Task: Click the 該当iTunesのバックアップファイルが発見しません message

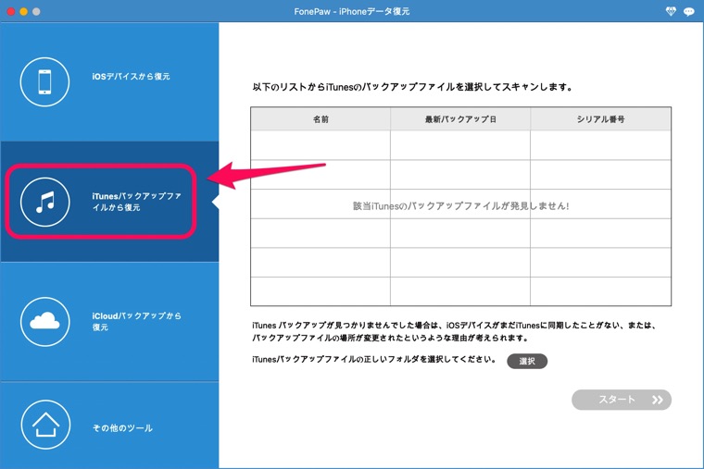Action: tap(460, 205)
